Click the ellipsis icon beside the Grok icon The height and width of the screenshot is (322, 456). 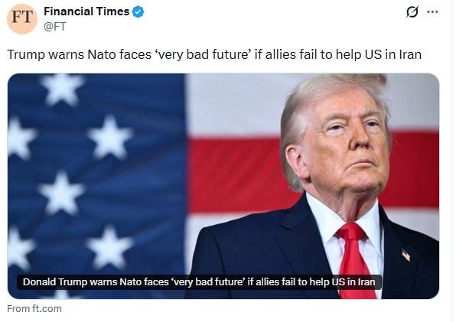tap(432, 12)
